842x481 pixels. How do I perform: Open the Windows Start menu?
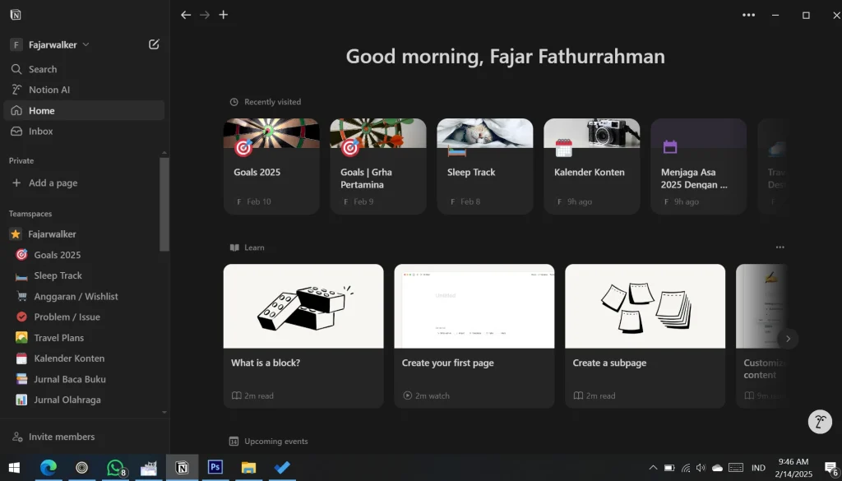click(x=14, y=468)
